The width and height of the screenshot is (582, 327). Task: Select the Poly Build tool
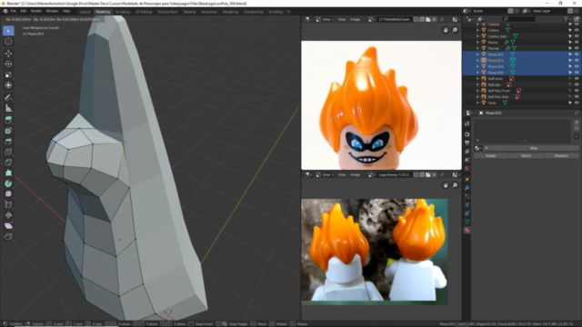tap(8, 173)
